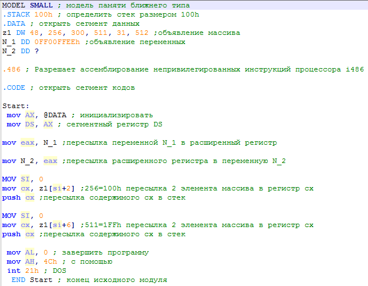Click the value '300' in the z1 array
The image size is (368, 286).
78,33
